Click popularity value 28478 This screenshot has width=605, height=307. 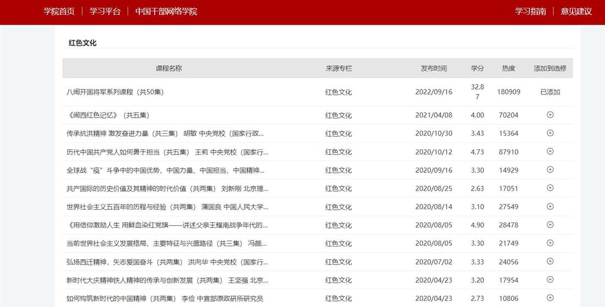[509, 225]
